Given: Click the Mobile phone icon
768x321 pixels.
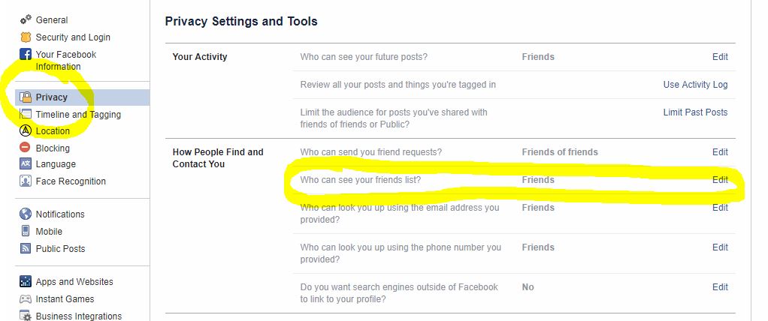Looking at the screenshot, I should 26,231.
